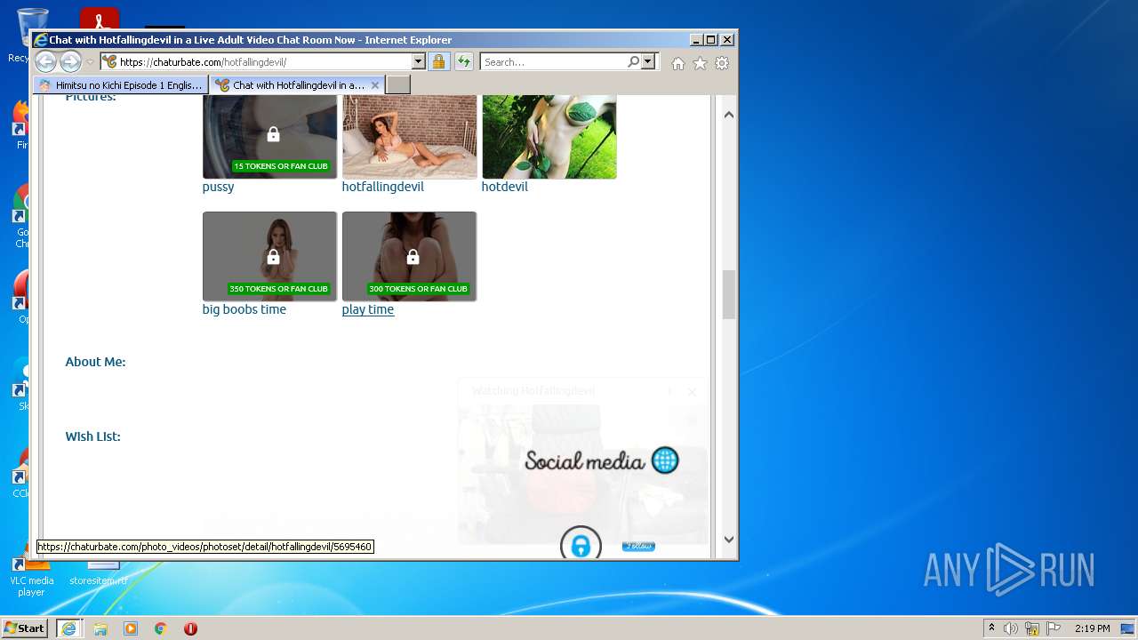Click the security lock icon in address bar
Image resolution: width=1138 pixels, height=640 pixels.
point(438,62)
